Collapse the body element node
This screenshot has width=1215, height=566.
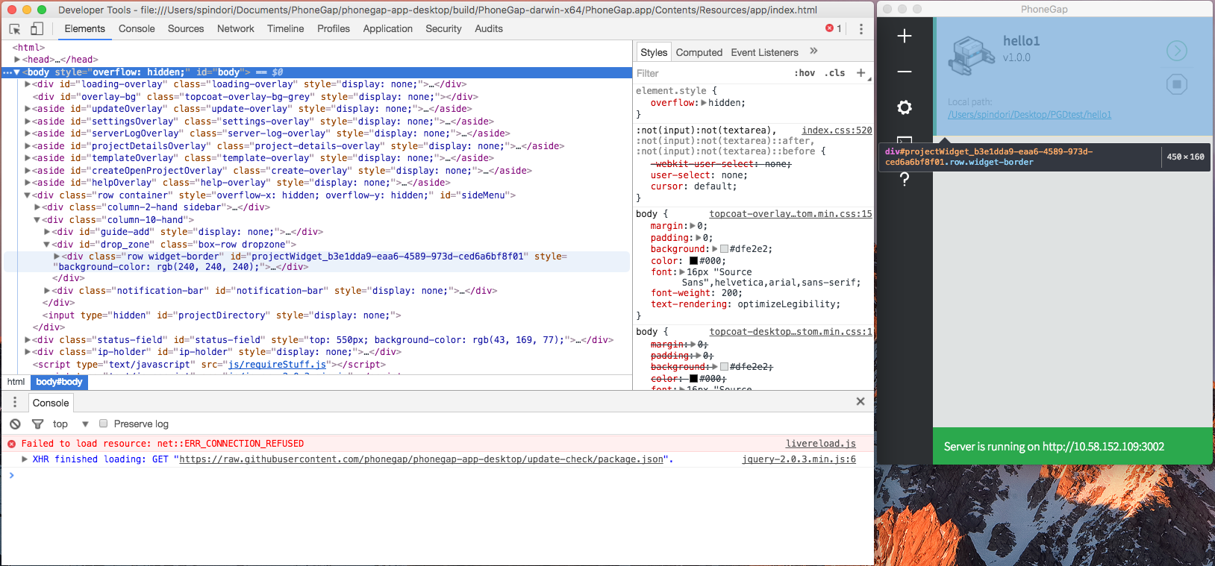17,72
